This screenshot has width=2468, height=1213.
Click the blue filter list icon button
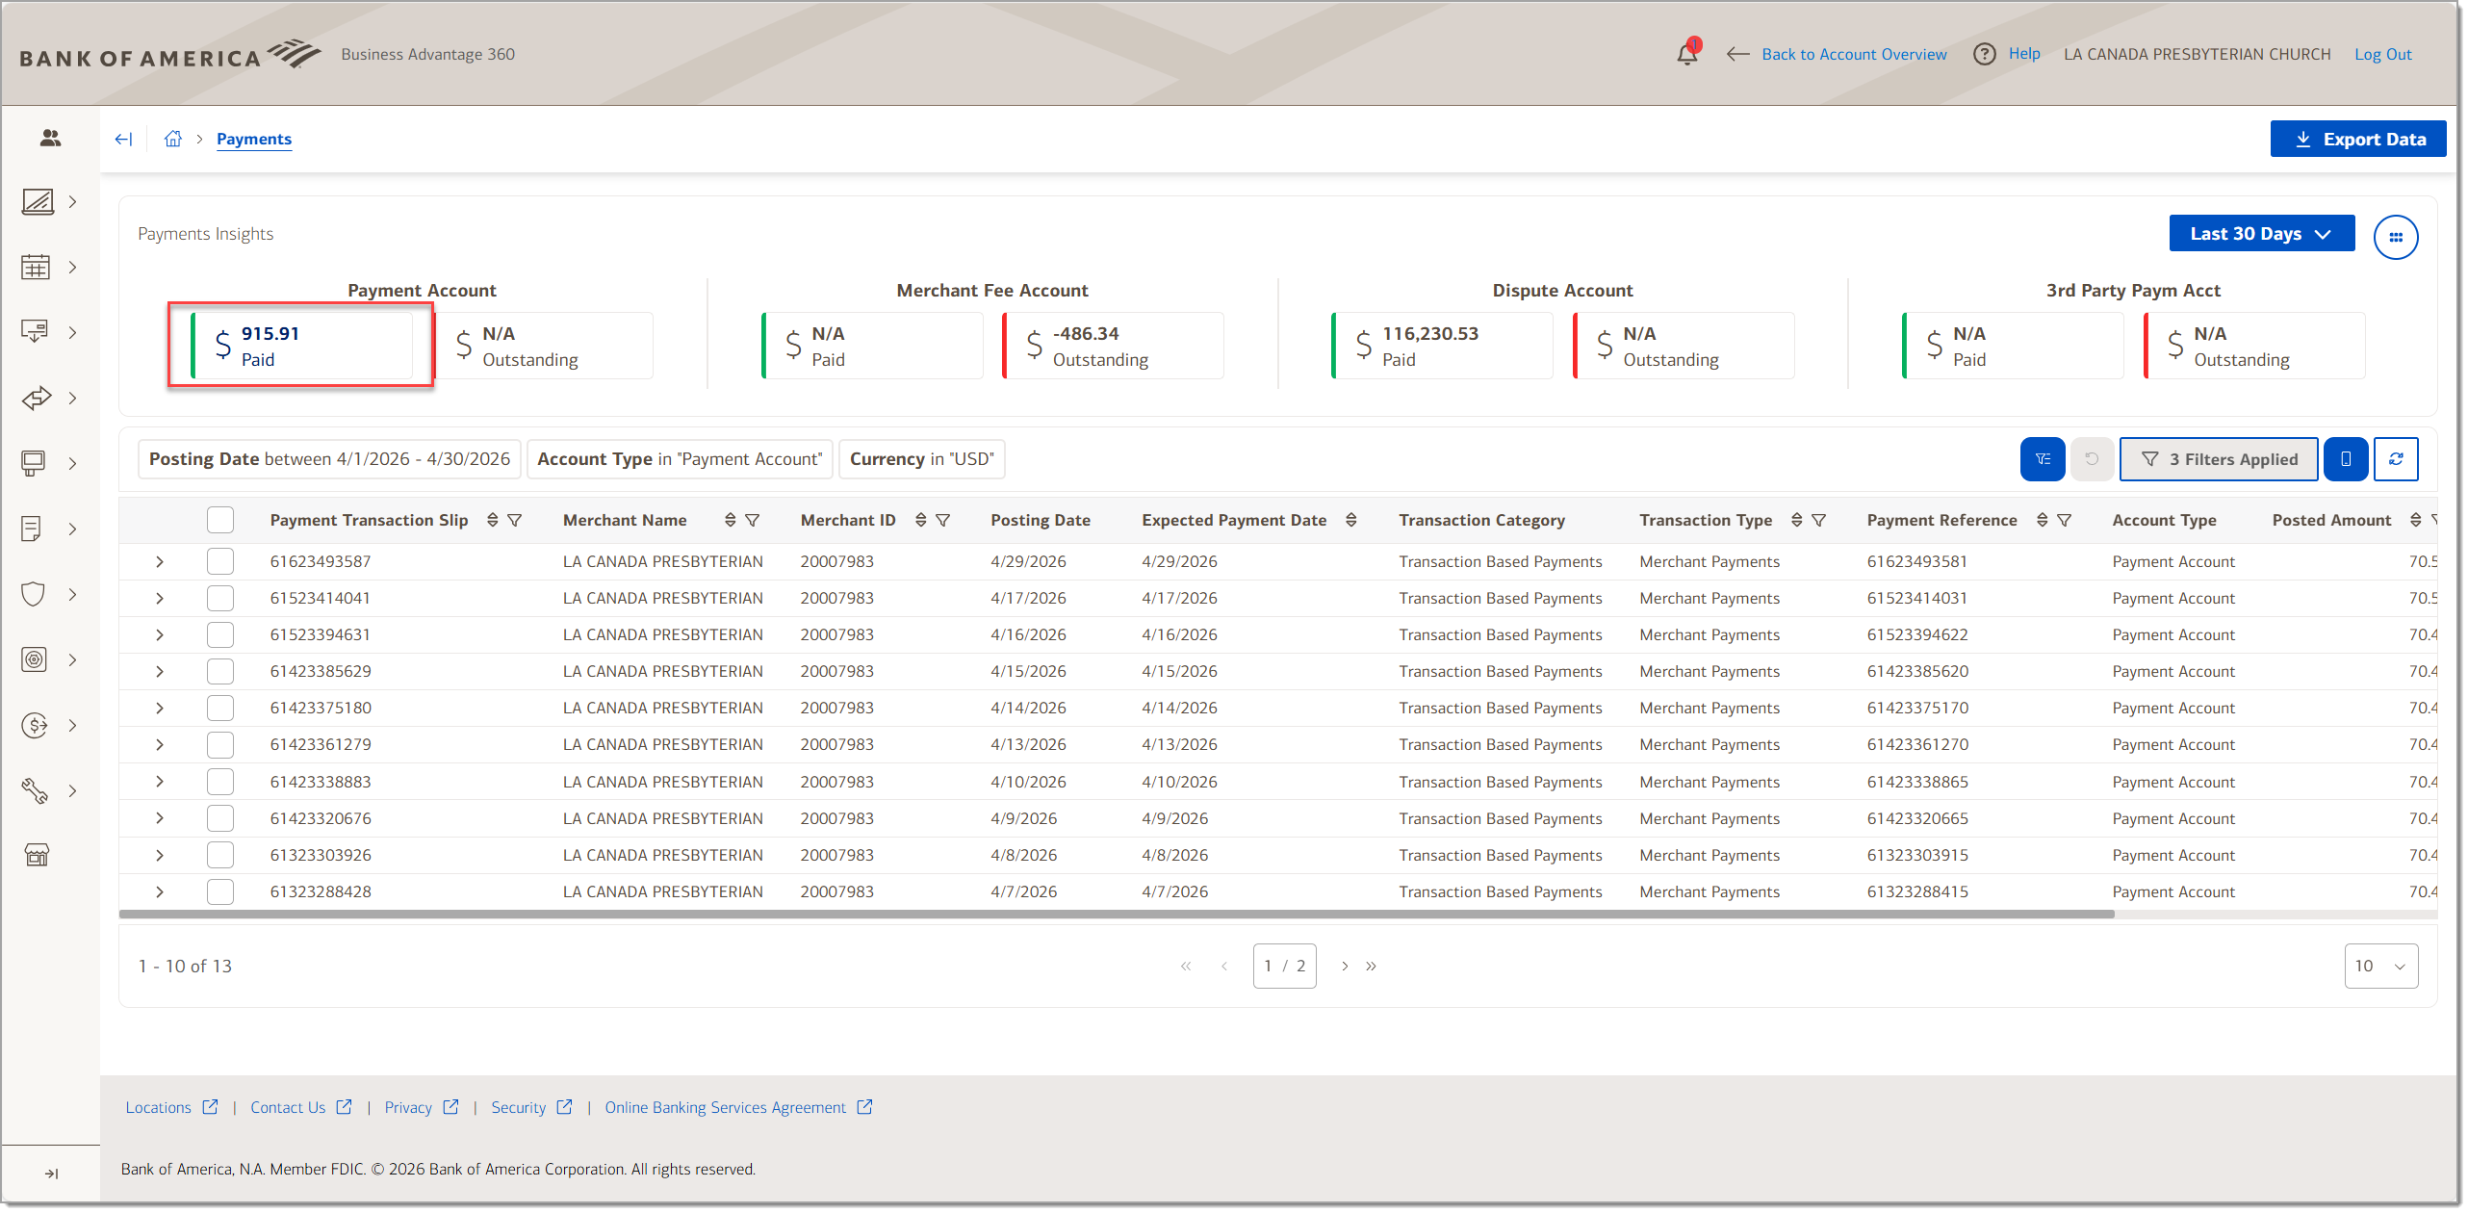coord(2043,459)
